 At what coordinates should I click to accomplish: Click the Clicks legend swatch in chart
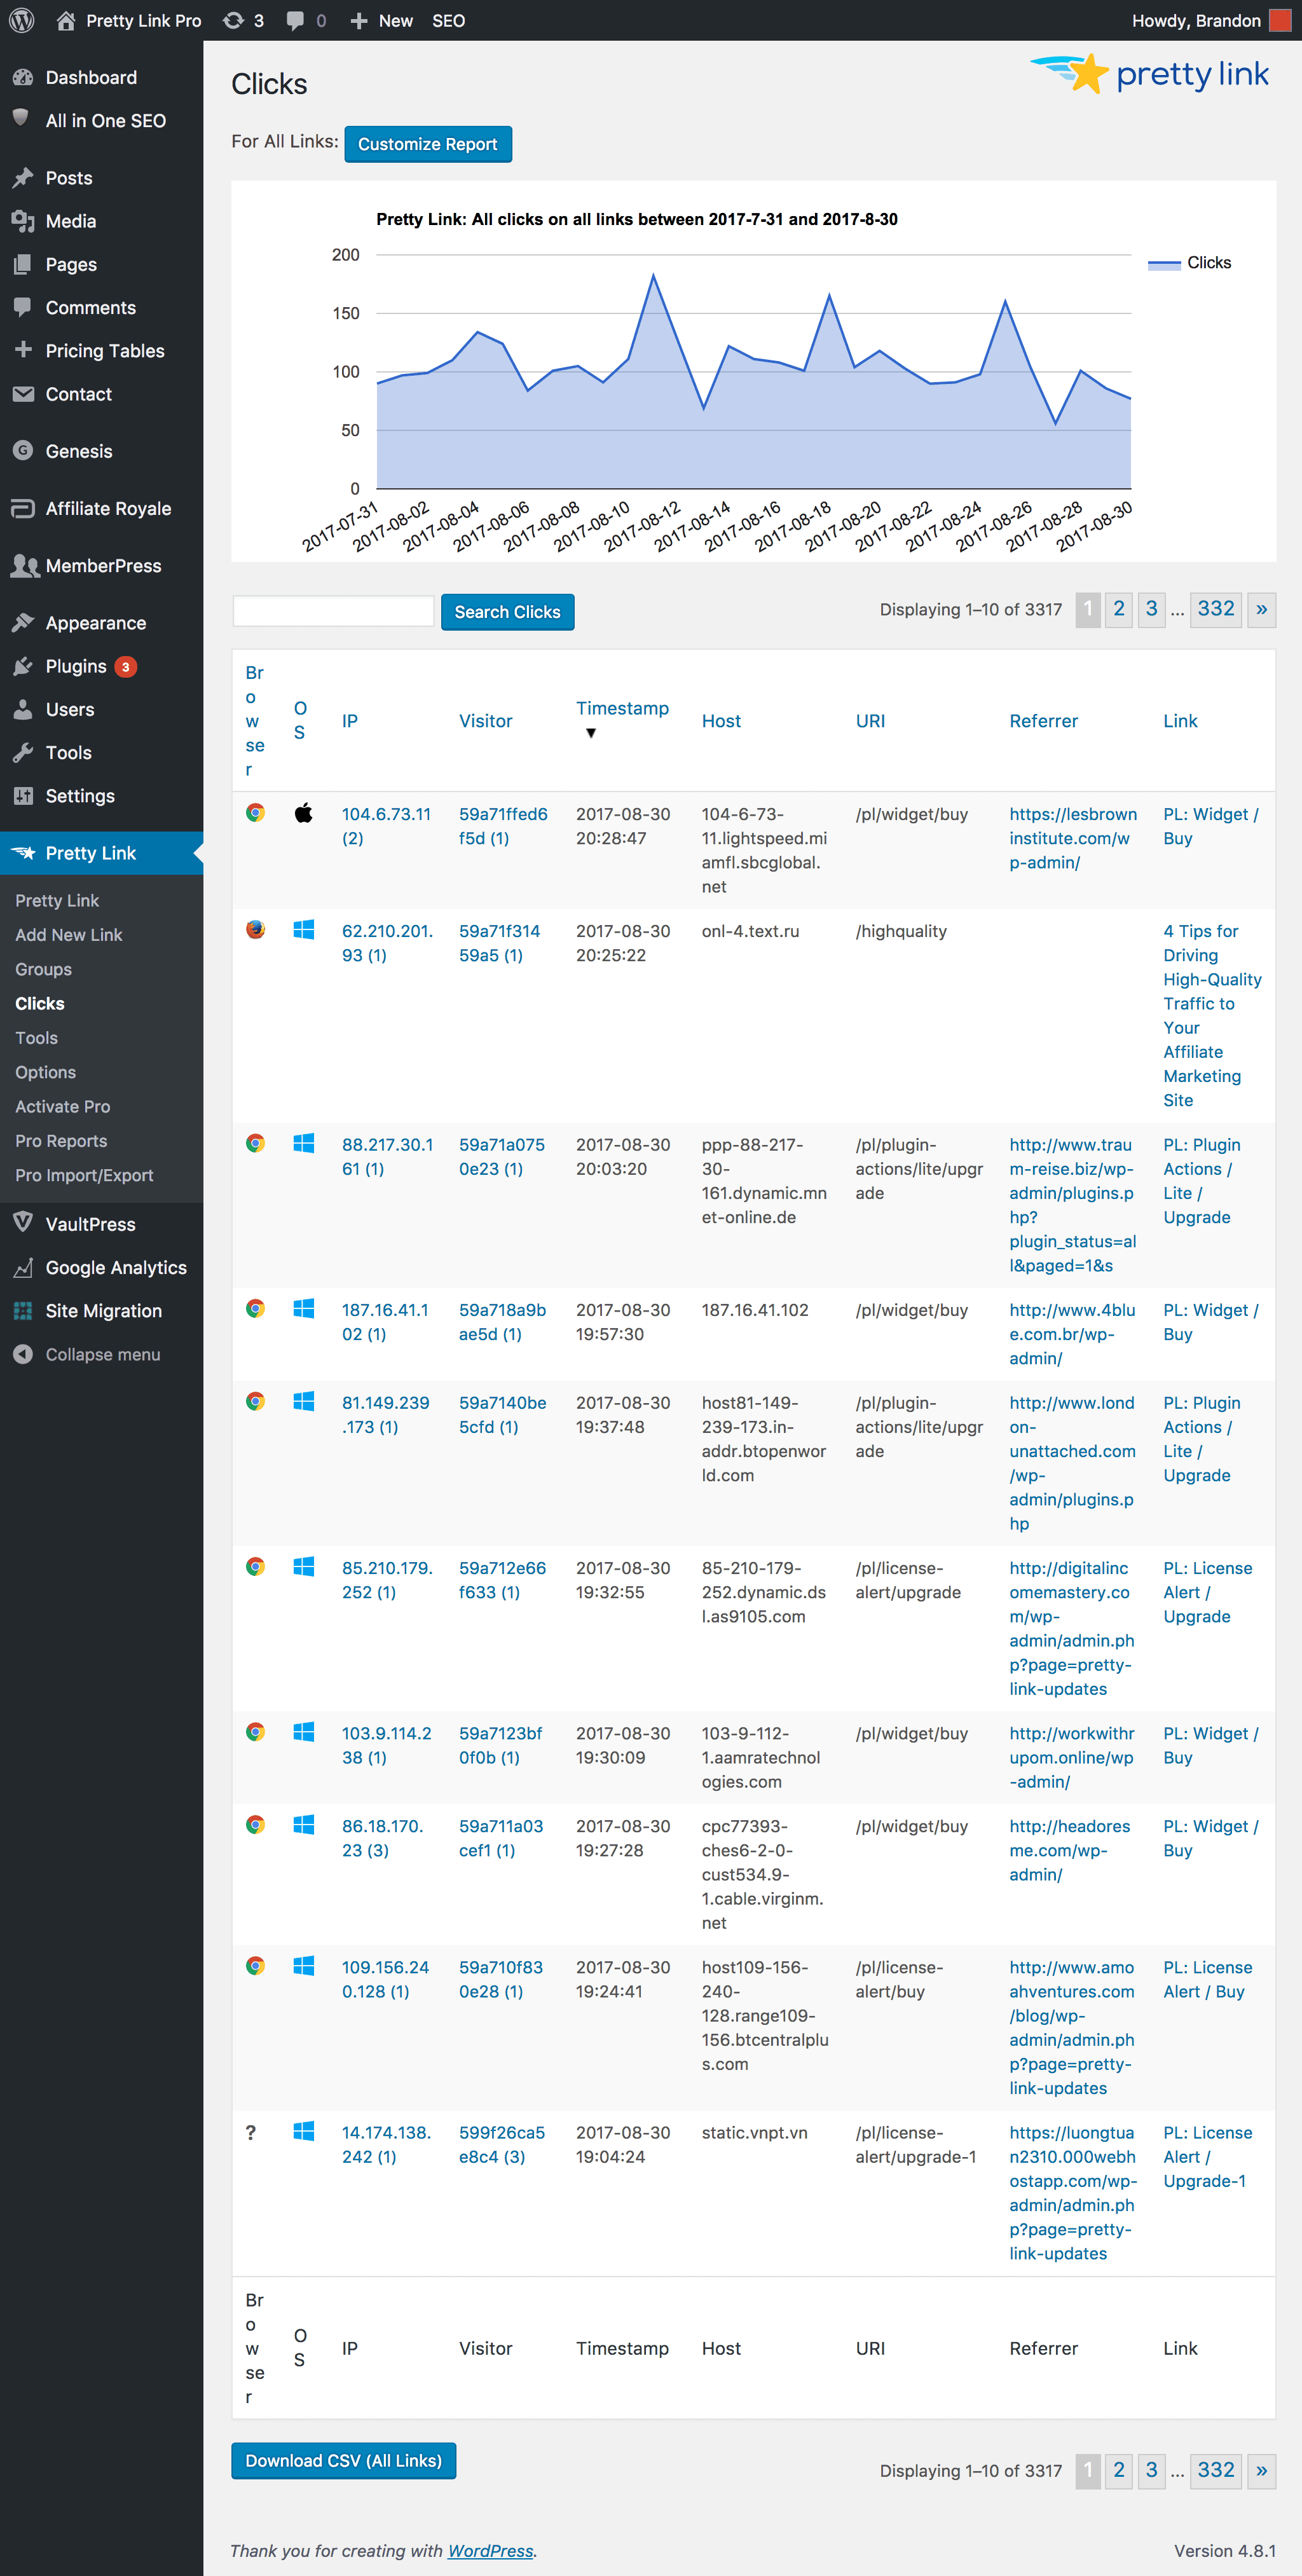click(x=1164, y=264)
